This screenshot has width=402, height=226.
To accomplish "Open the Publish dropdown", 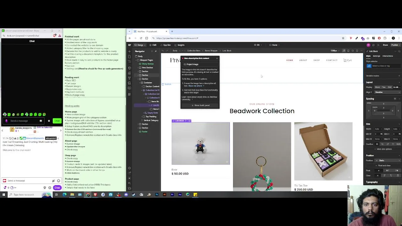I will (x=395, y=45).
